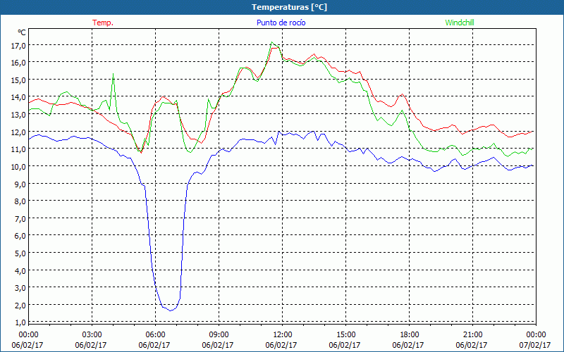This screenshot has height=352, width=564.
Task: Click the Temperaturas [°C] chart title
Action: (289, 7)
